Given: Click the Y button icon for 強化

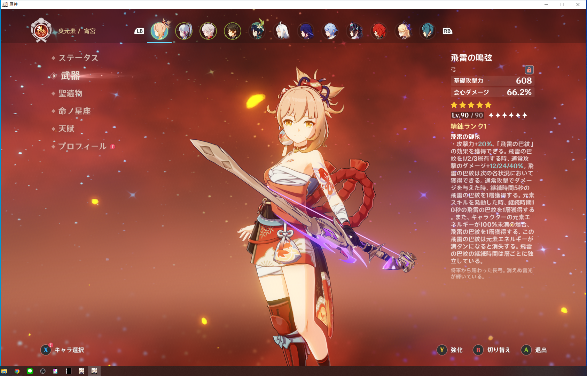Looking at the screenshot, I should point(442,350).
